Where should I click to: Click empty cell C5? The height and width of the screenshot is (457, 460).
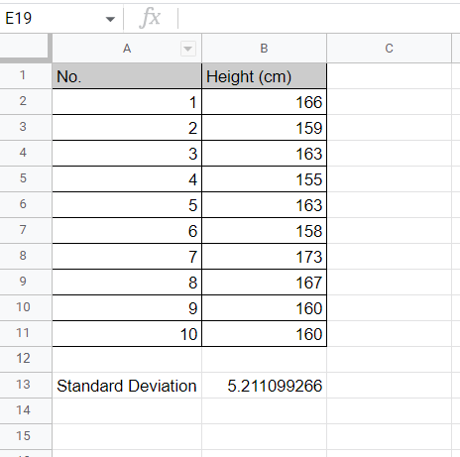[389, 179]
